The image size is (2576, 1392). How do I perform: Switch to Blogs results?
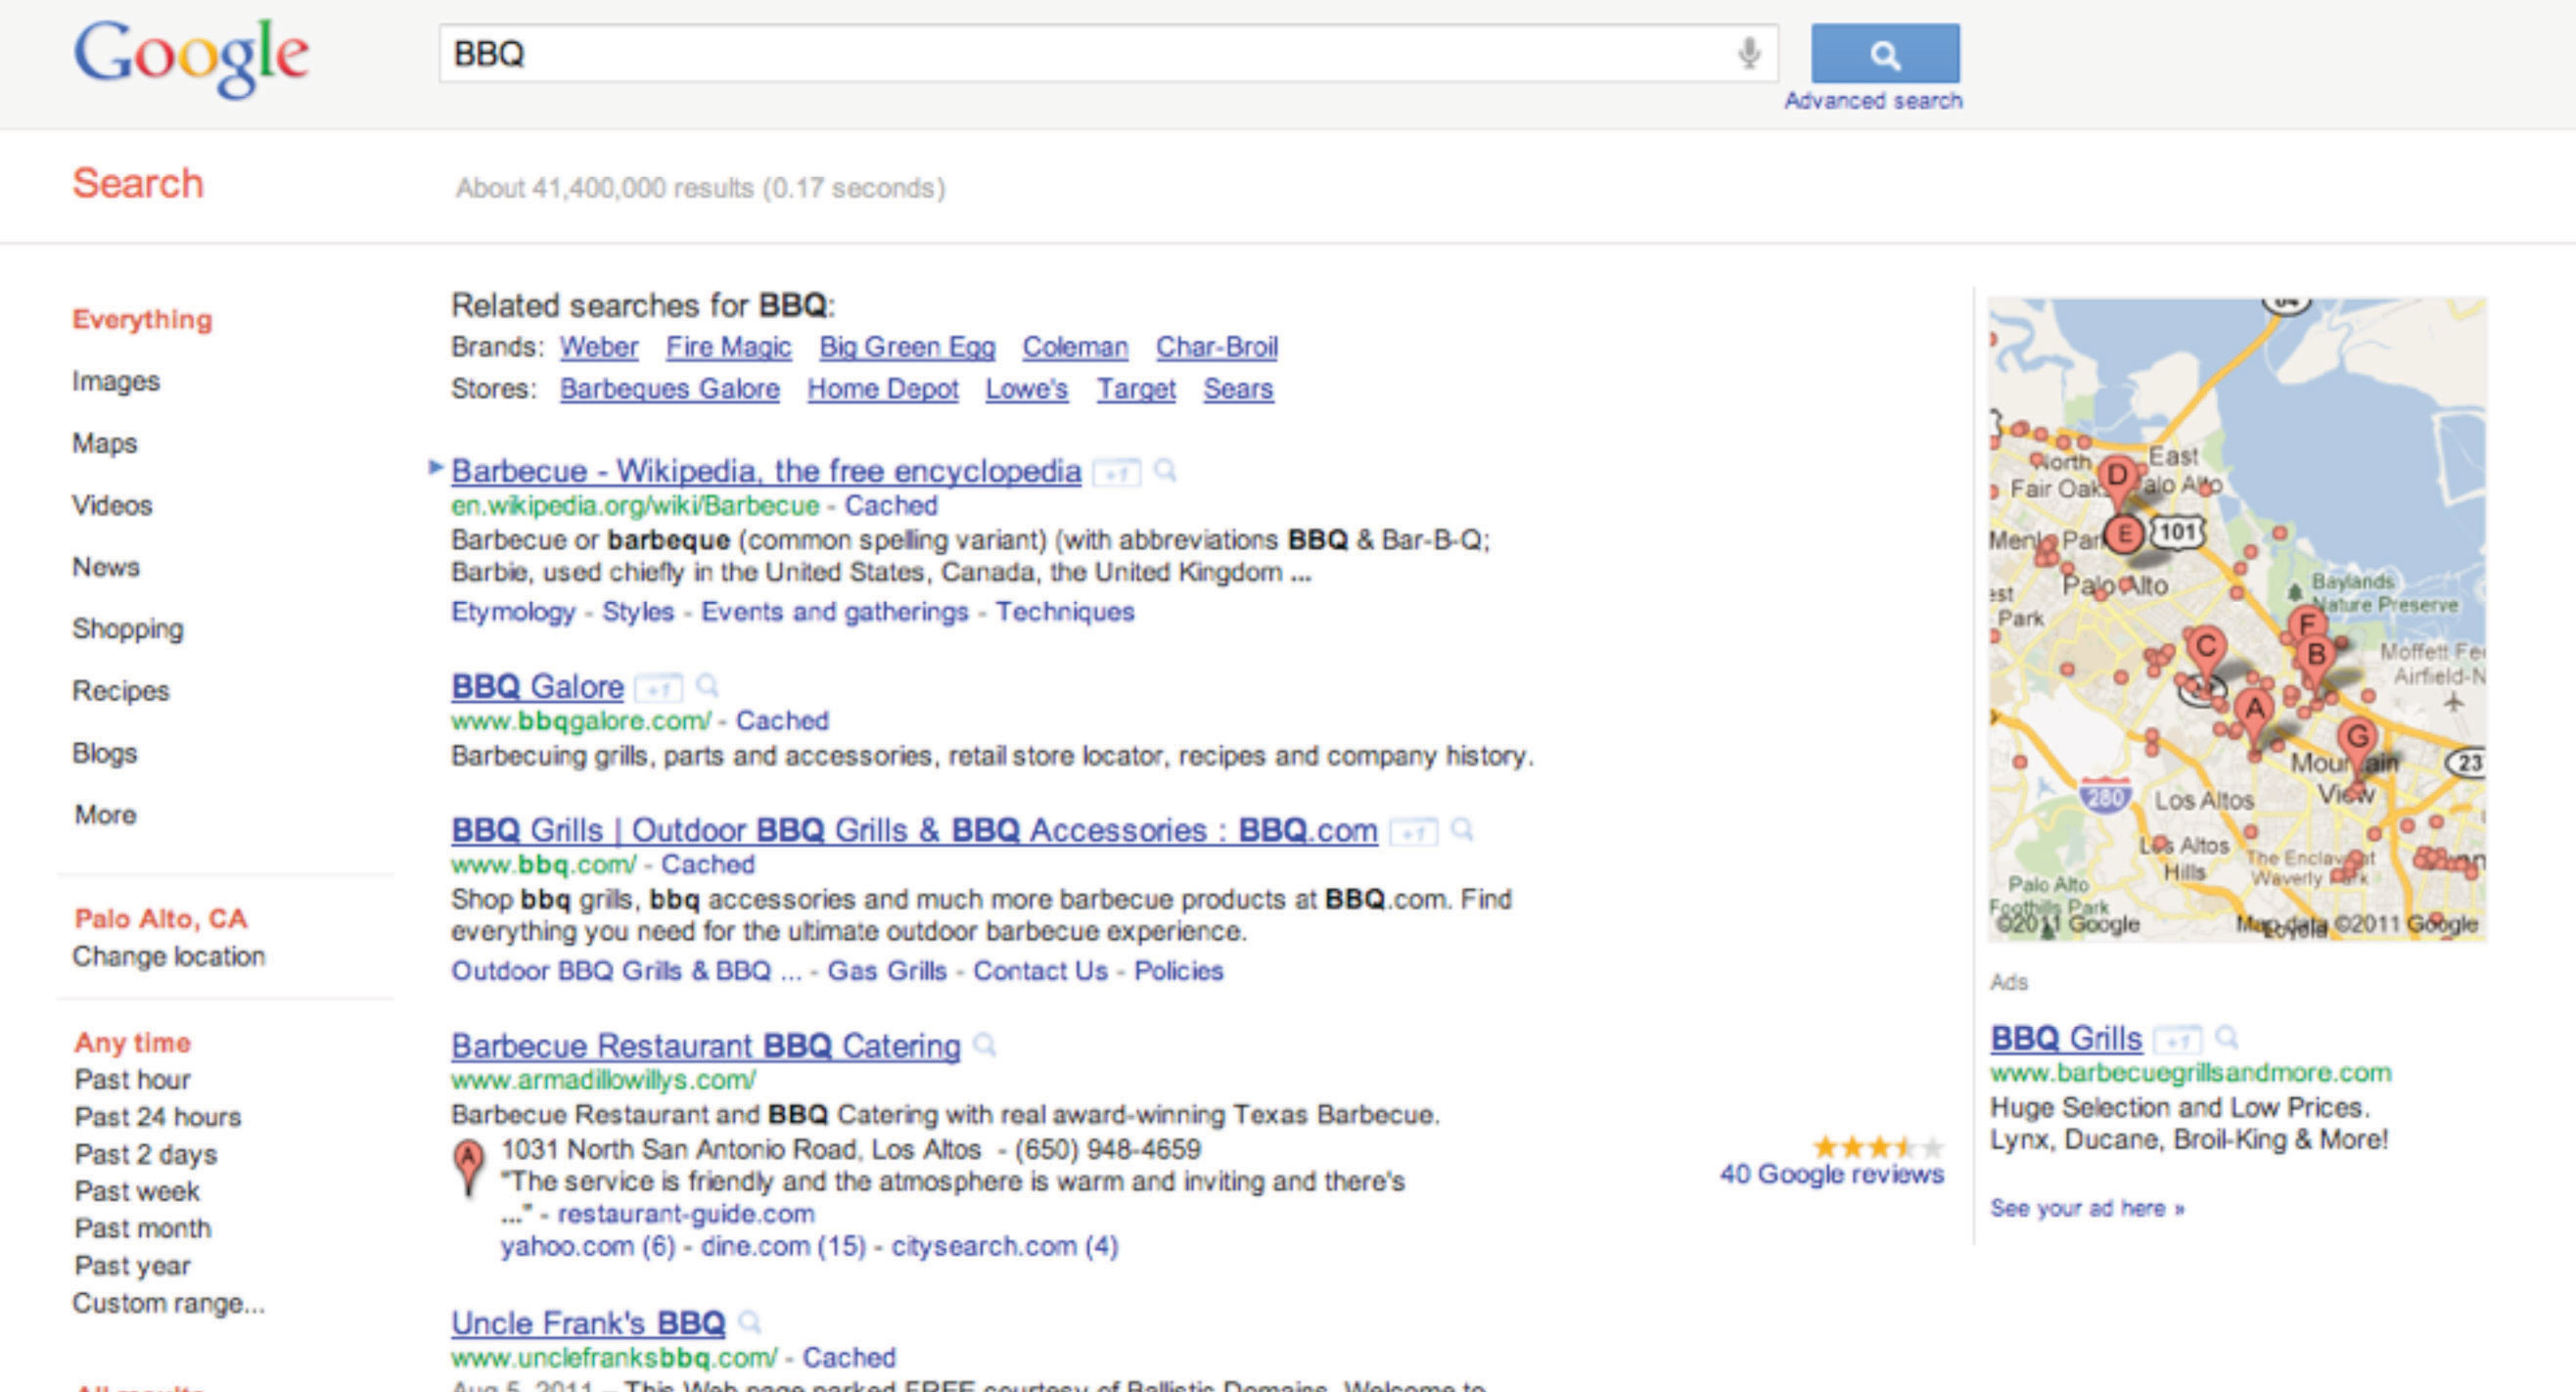pos(105,754)
